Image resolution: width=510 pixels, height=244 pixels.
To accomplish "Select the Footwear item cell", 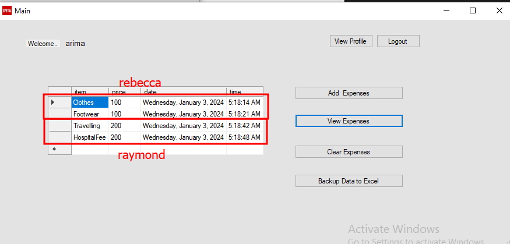I will coord(90,114).
